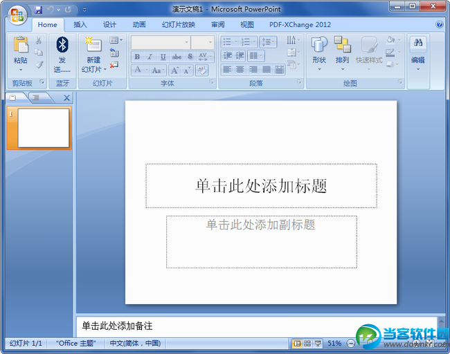Toggle Strikethrough abc formatting
The width and height of the screenshot is (450, 354).
[177, 57]
